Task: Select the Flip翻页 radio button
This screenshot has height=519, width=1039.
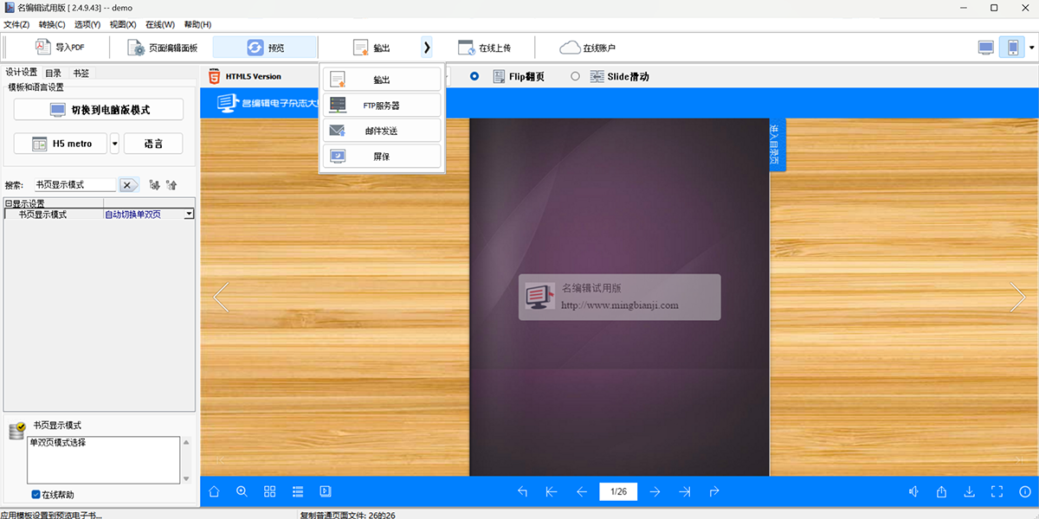Action: click(474, 76)
